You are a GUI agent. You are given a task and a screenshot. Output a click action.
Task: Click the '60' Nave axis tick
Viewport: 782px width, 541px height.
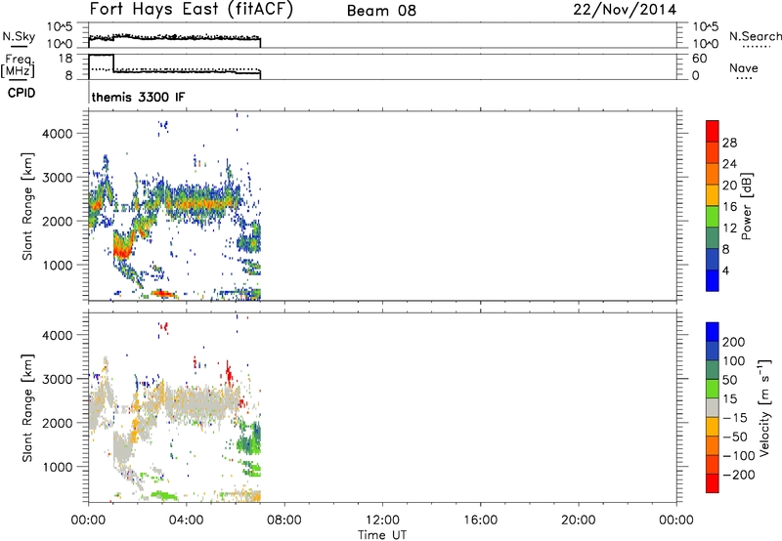coord(700,59)
